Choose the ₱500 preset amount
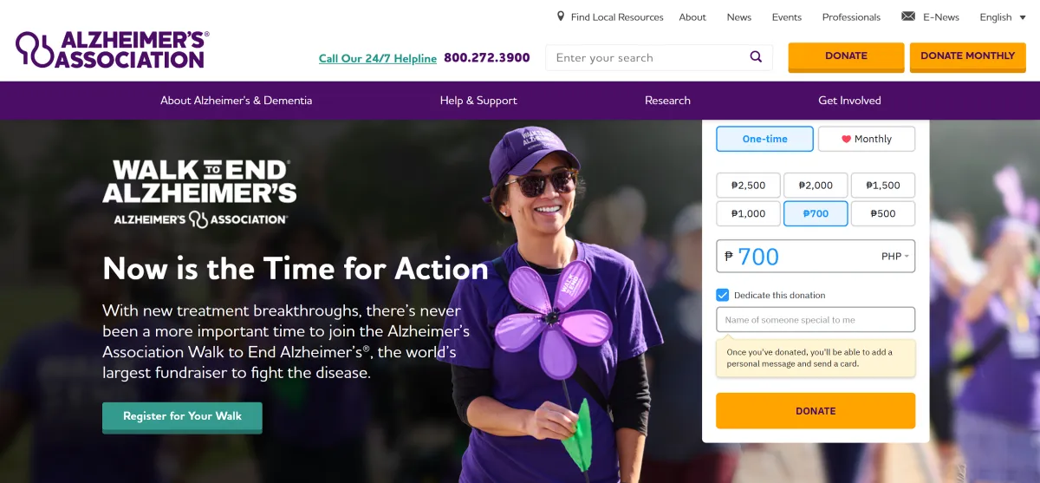This screenshot has width=1040, height=483. pos(883,213)
